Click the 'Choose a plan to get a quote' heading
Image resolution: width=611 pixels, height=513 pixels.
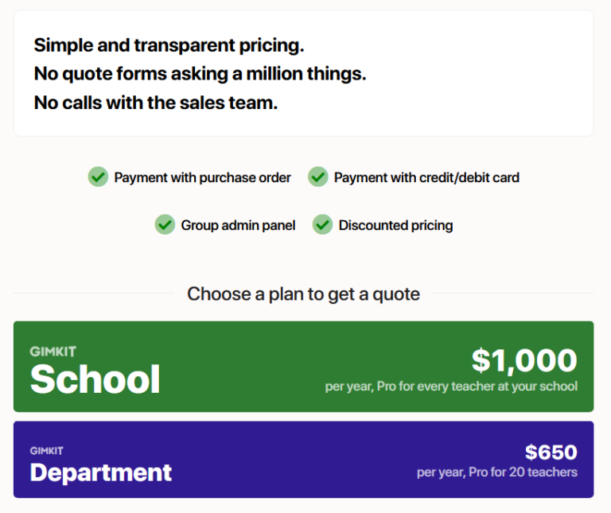coord(303,293)
